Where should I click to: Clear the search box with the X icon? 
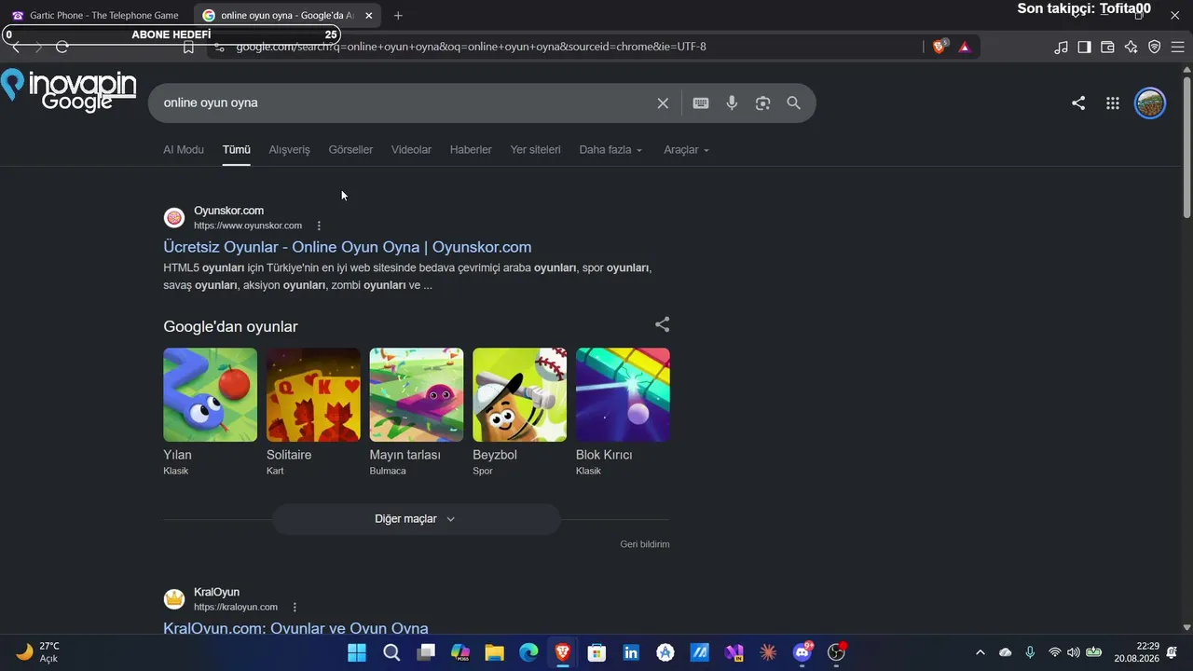coord(663,103)
